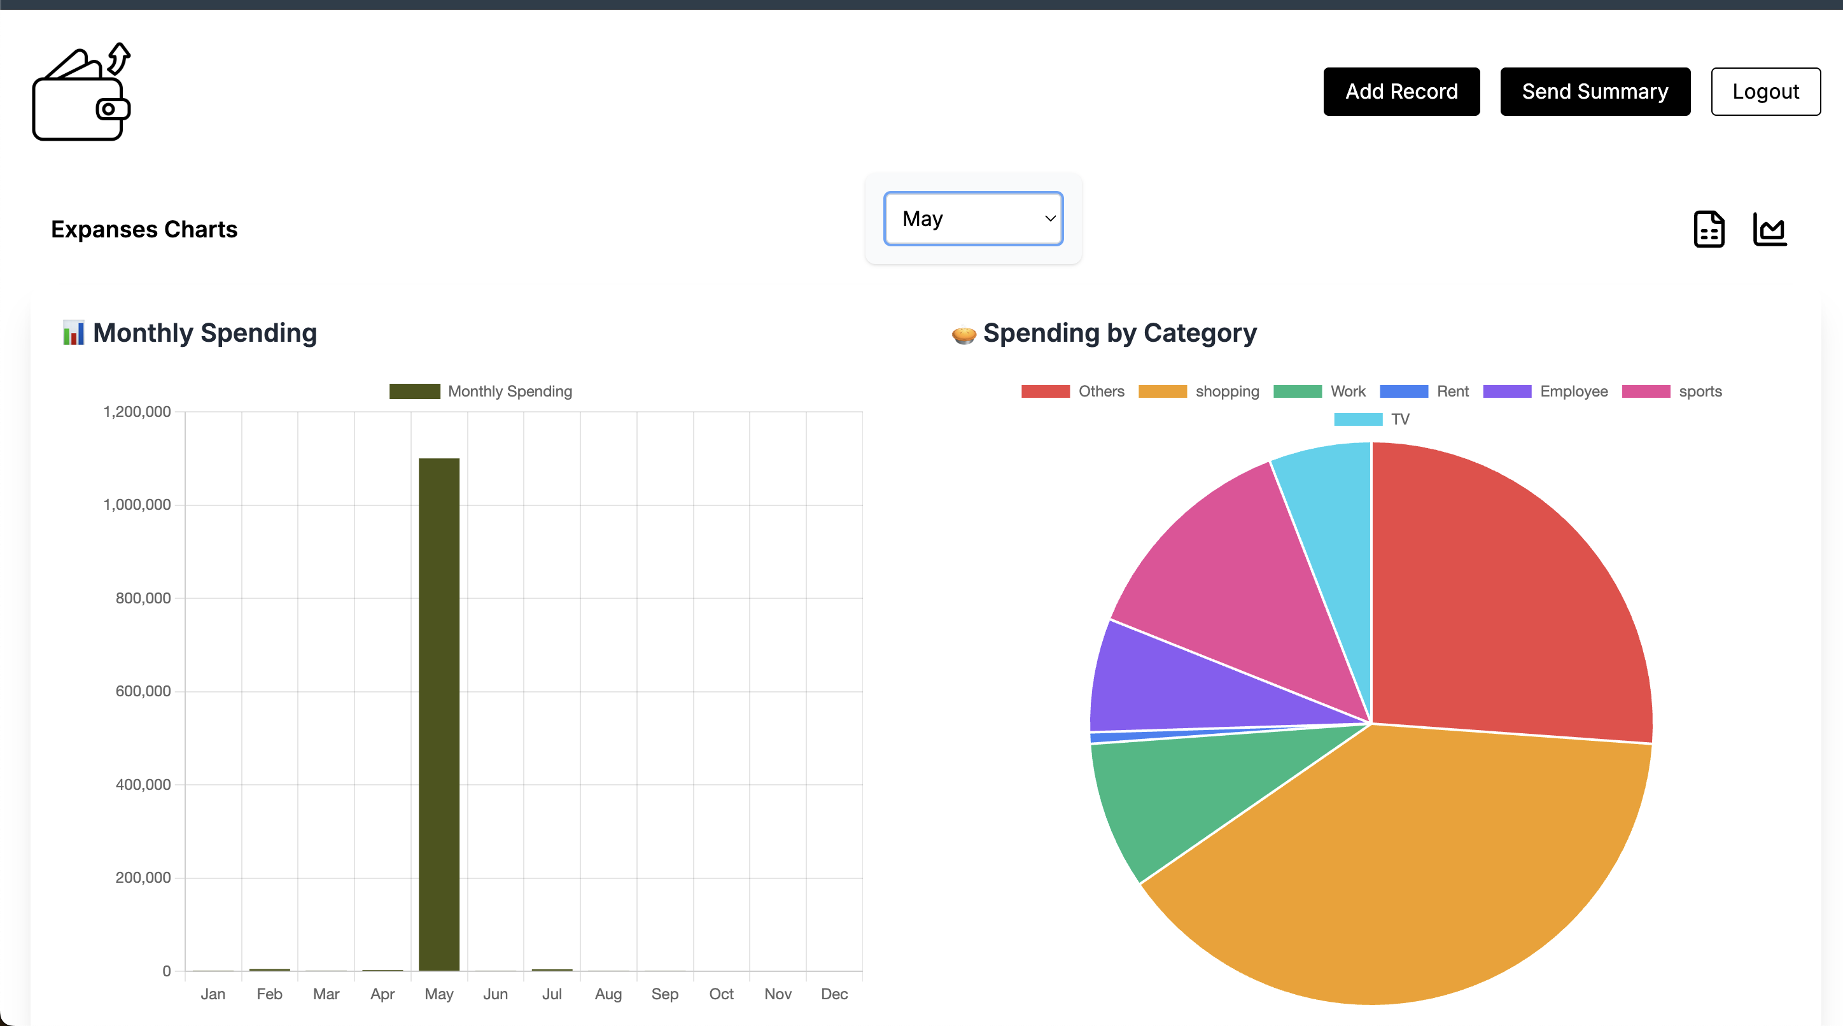
Task: Toggle the Employee legend swatch
Action: point(1545,391)
